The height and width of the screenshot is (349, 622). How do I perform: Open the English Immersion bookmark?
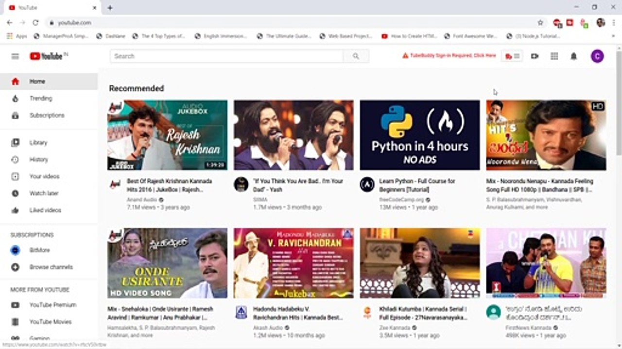[x=221, y=36]
